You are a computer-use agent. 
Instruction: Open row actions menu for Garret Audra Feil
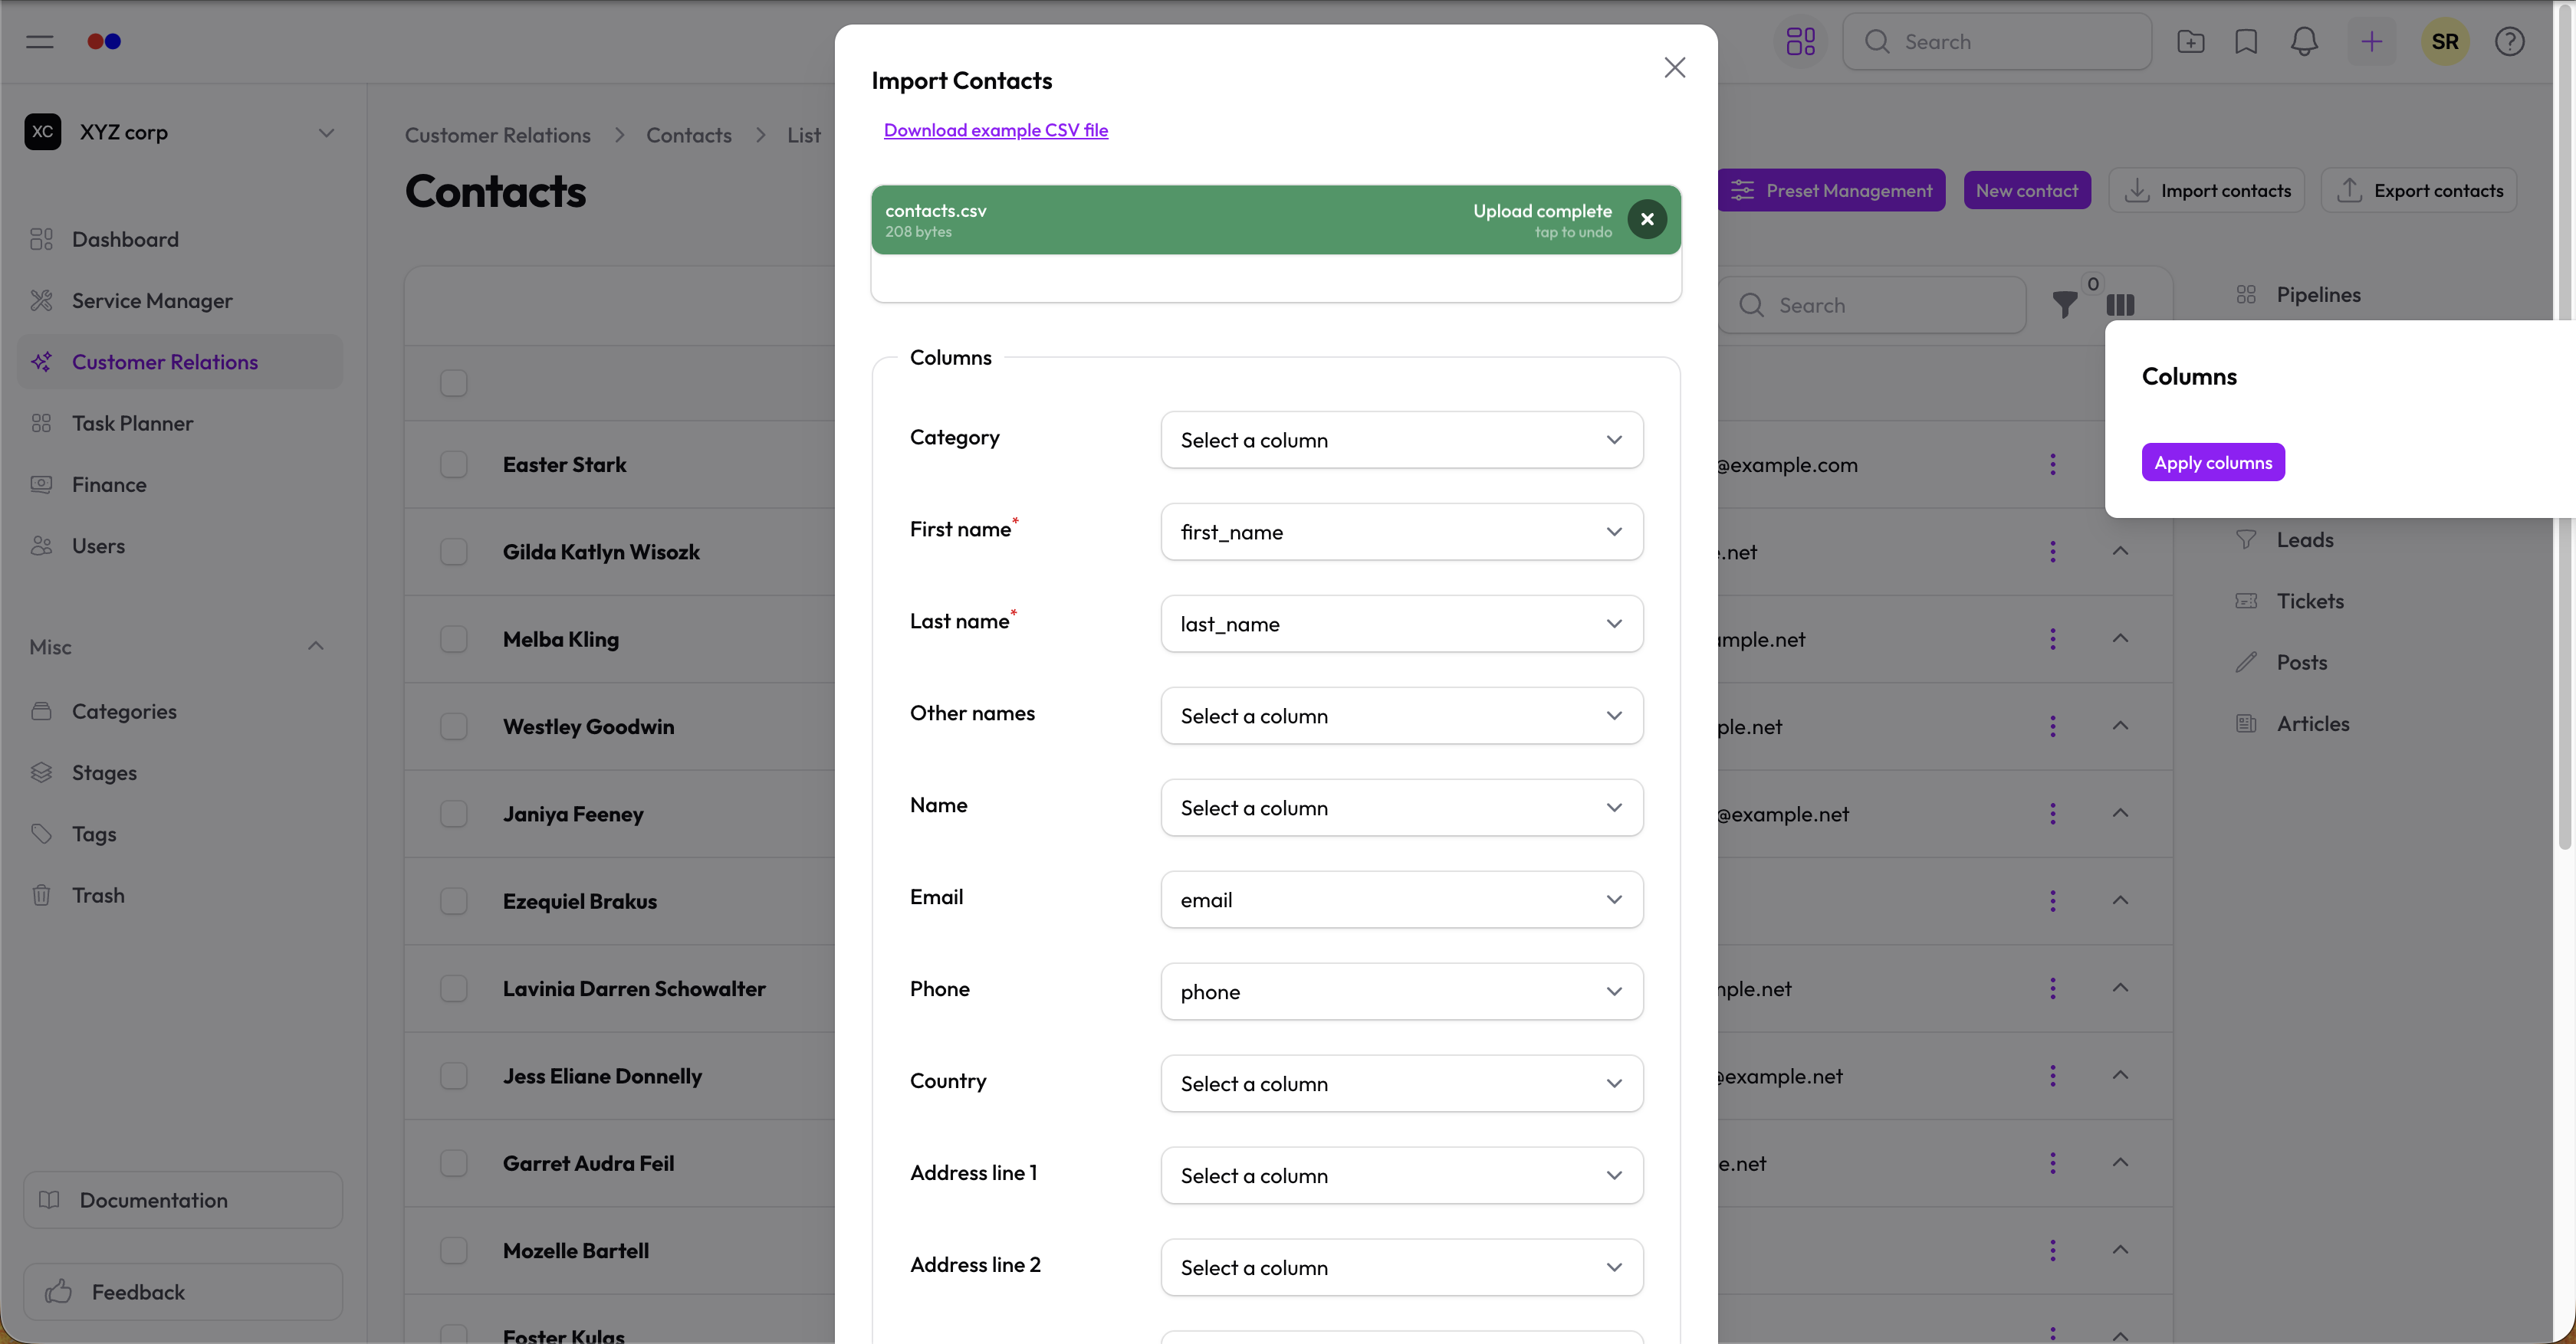(x=2052, y=1163)
